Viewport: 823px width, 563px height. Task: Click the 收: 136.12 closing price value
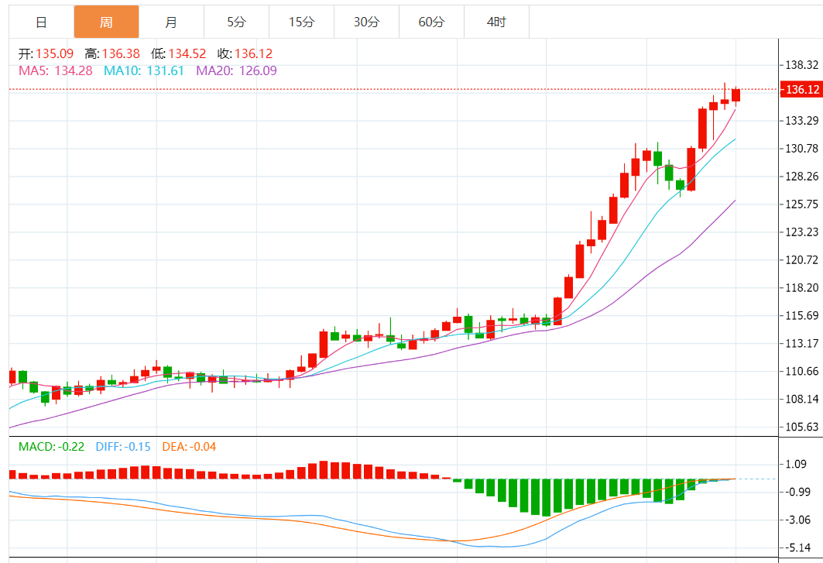[245, 53]
